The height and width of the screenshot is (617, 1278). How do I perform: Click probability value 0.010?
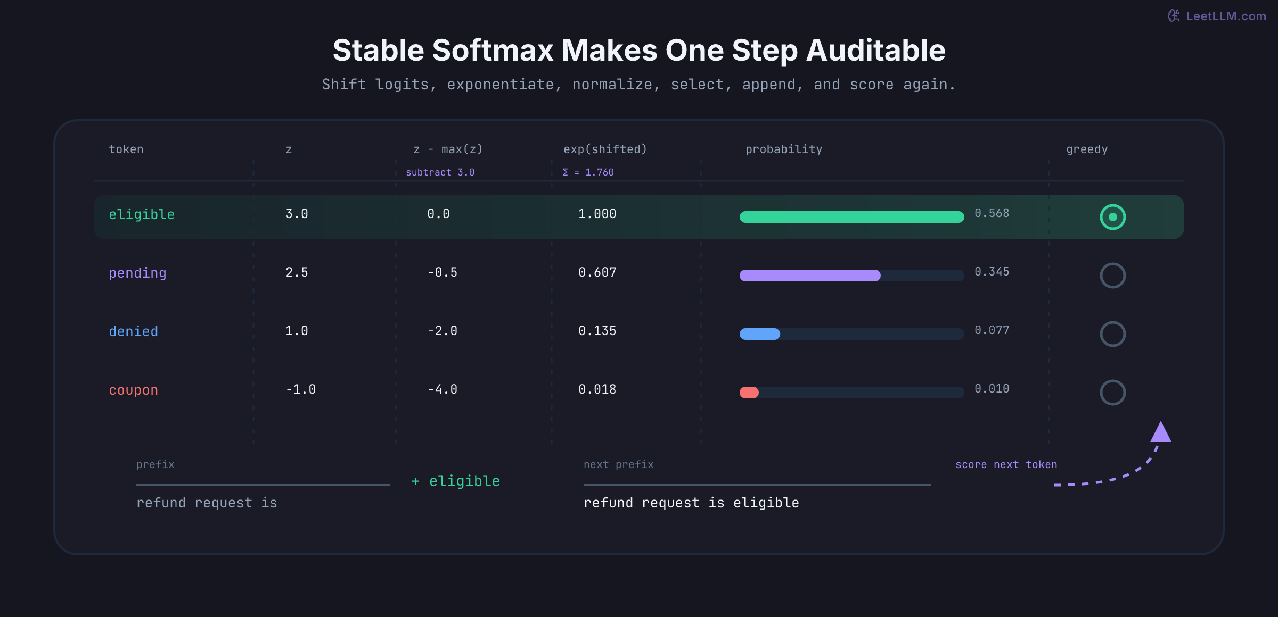click(x=992, y=389)
